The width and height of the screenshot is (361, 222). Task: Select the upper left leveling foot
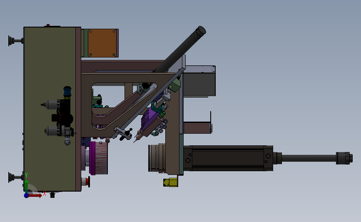[16, 41]
